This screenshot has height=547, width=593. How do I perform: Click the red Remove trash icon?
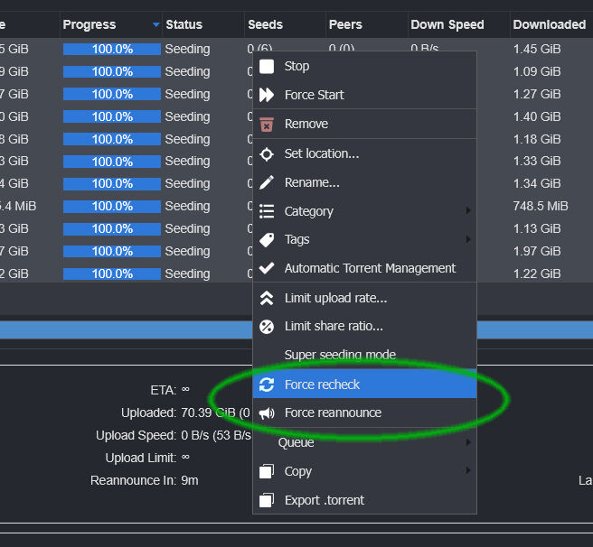(x=267, y=124)
